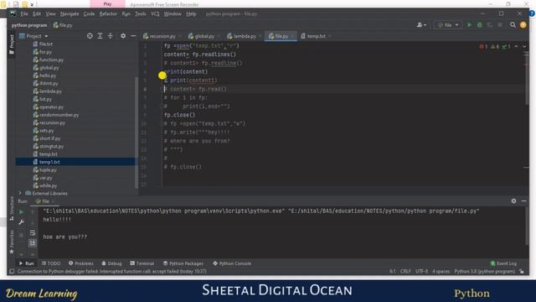Open Project panel settings gear
The image size is (536, 302).
(123, 36)
